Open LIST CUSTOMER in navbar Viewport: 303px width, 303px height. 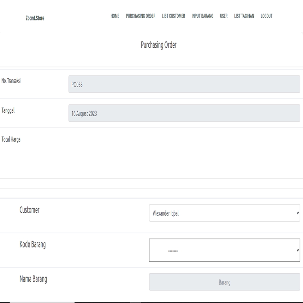(x=174, y=16)
